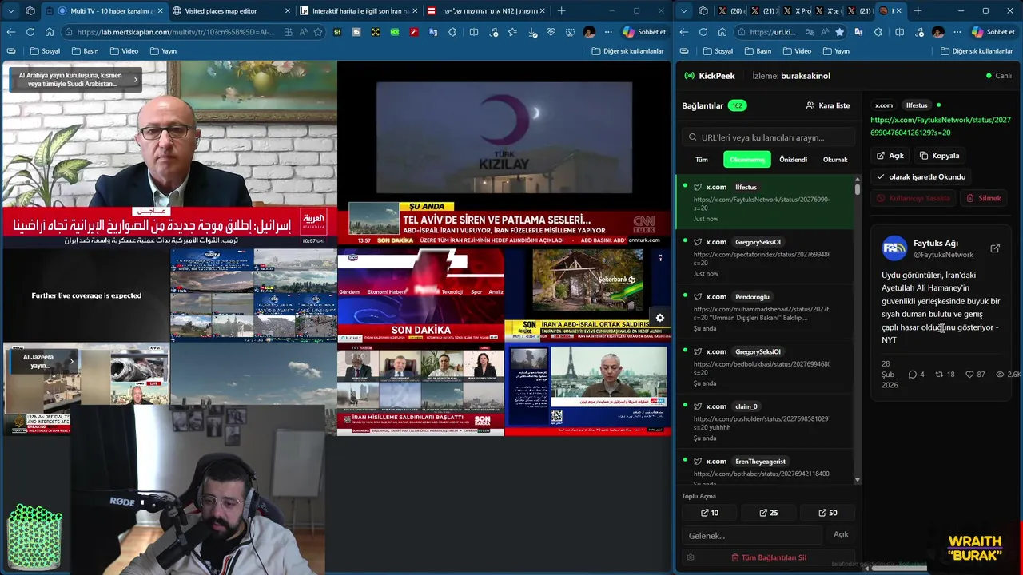Click the Gelenek custom count field
The height and width of the screenshot is (575, 1023).
click(752, 535)
